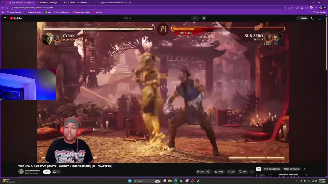Show more filter chips with right arrow

(x=304, y=169)
